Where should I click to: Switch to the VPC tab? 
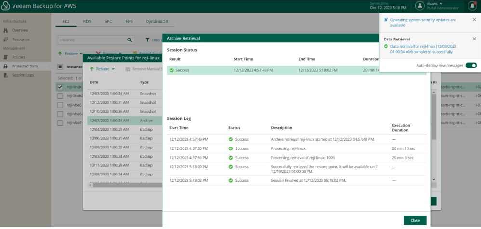108,22
